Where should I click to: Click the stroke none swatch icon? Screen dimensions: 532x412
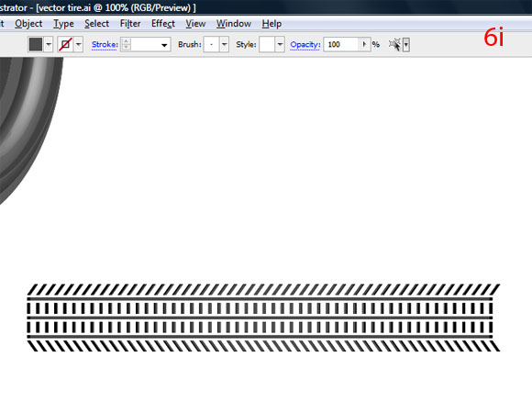[x=65, y=44]
